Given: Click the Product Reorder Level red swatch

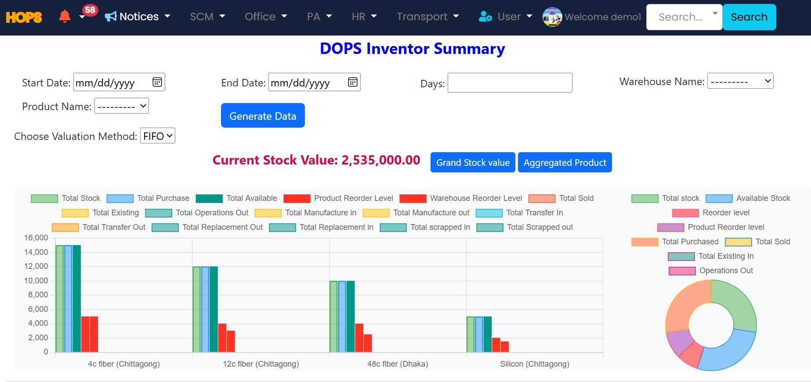Looking at the screenshot, I should (297, 199).
